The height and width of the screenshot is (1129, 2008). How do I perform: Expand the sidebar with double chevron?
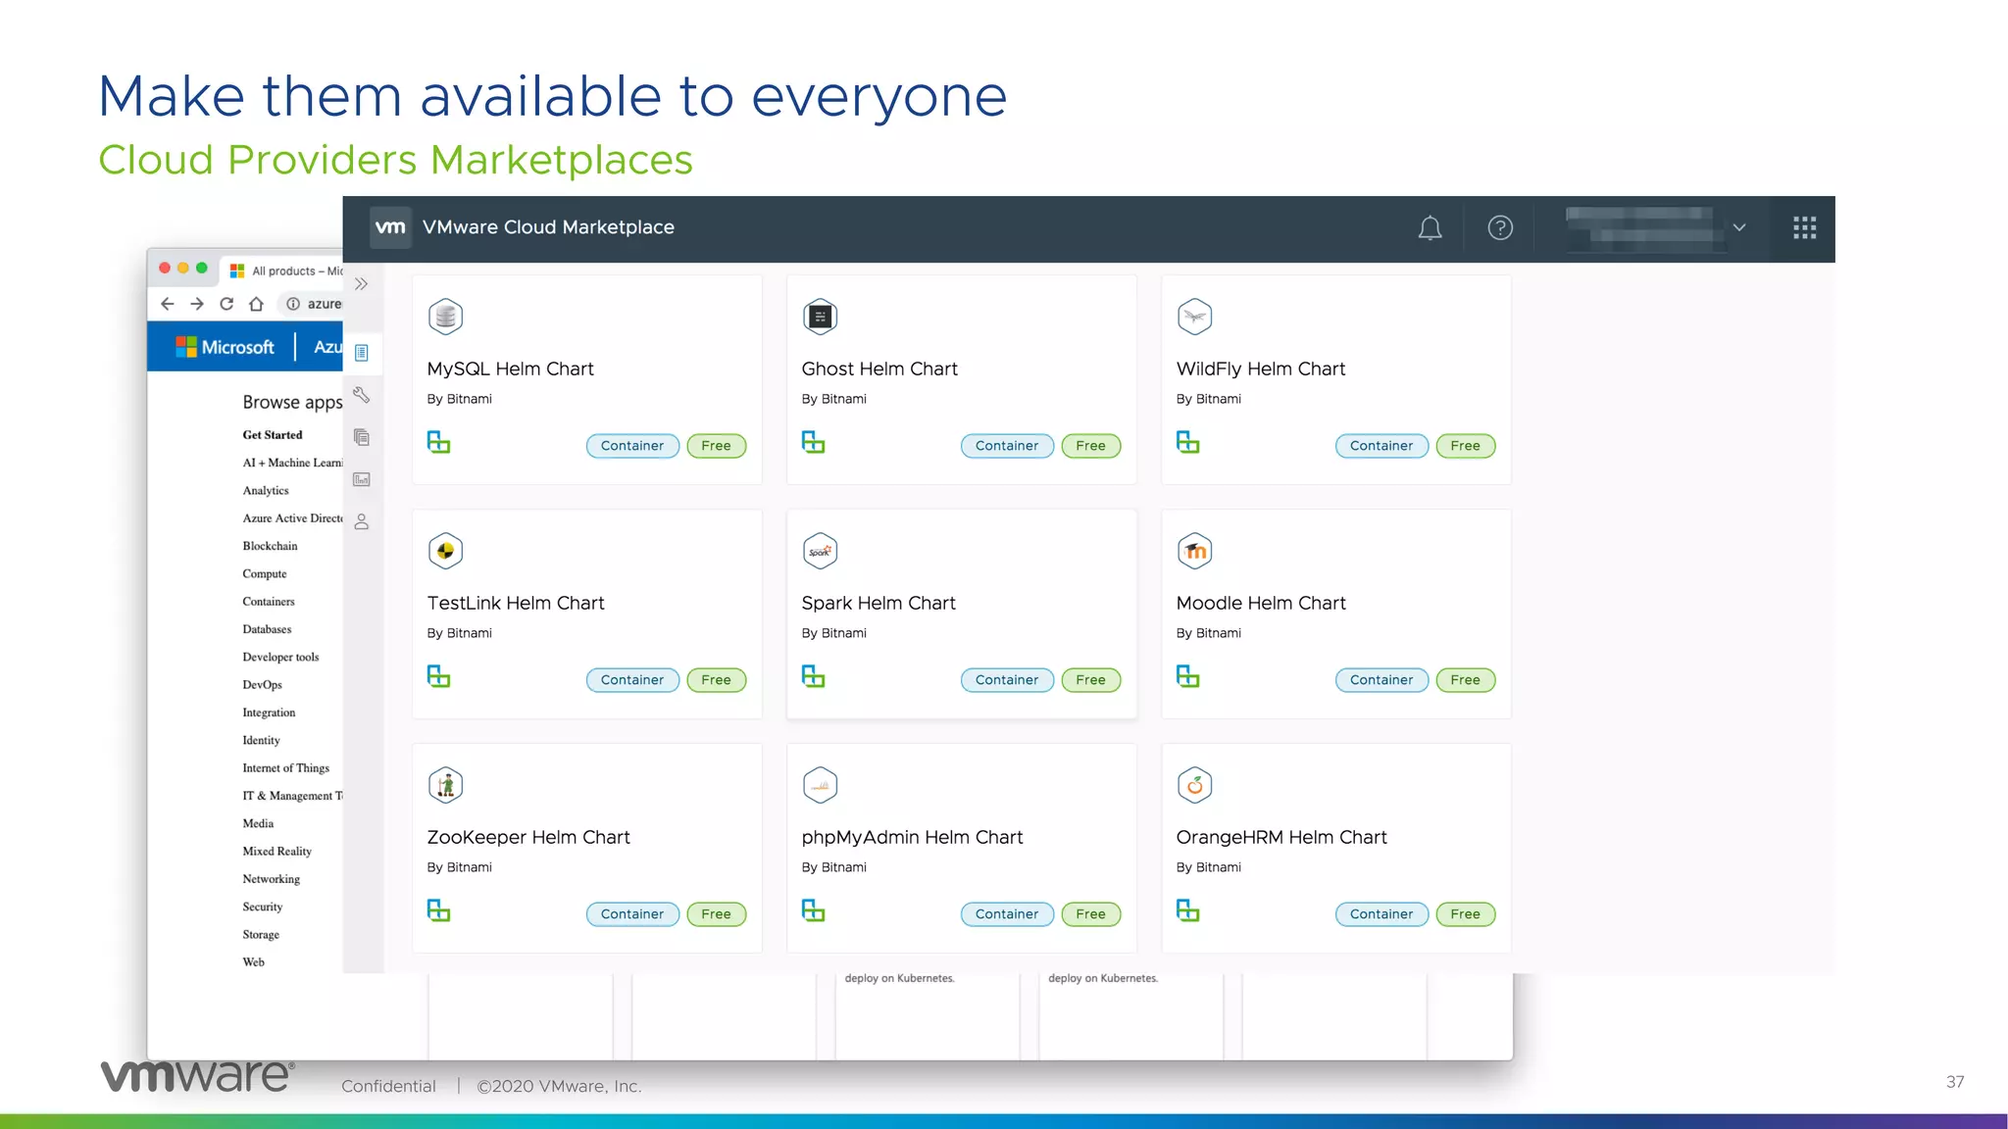(x=361, y=284)
